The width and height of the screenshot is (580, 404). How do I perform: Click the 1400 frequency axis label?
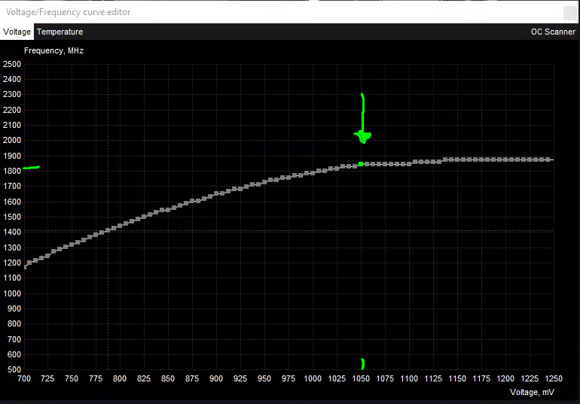12,232
